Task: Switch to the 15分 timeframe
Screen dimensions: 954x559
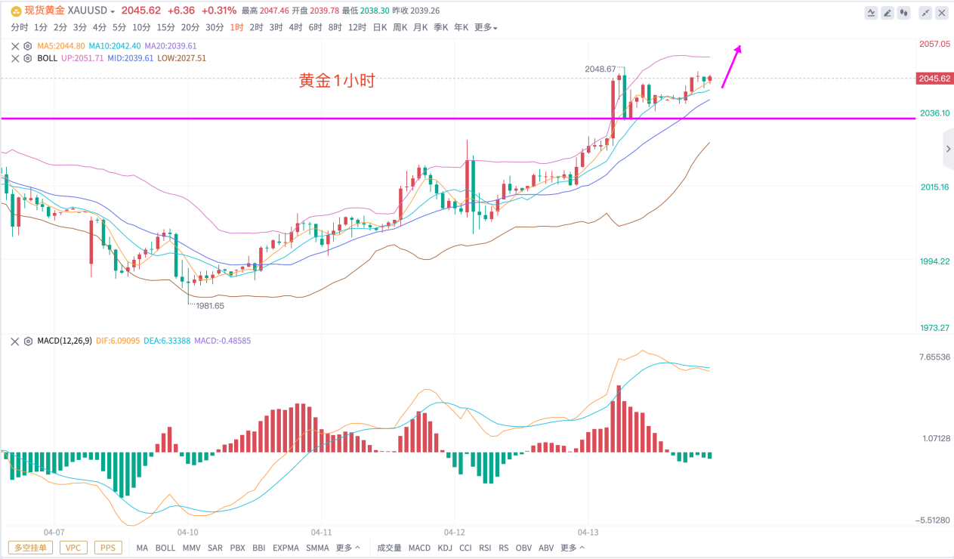Action: click(x=166, y=28)
